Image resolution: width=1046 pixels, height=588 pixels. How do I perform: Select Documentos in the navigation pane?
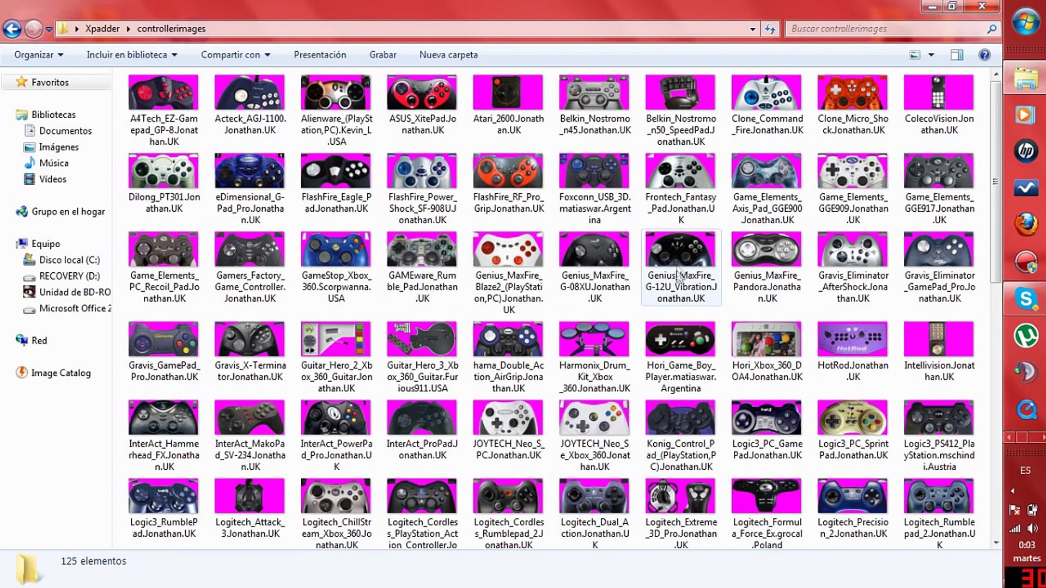pos(65,131)
